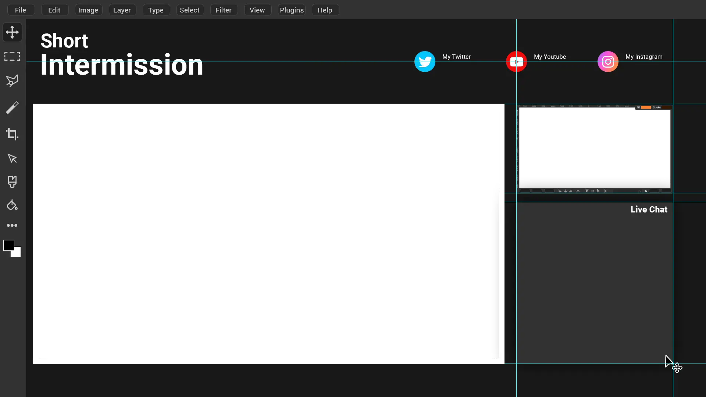Open the Image menu

tap(88, 10)
